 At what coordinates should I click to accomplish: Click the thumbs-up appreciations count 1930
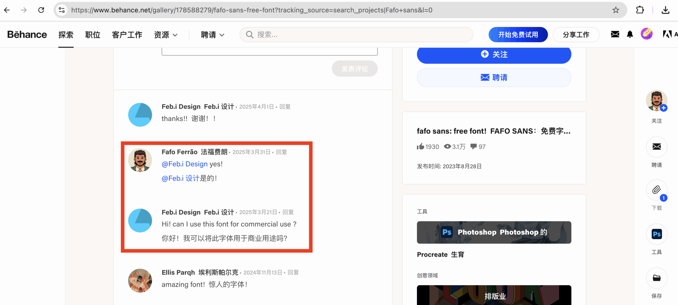[x=428, y=146]
